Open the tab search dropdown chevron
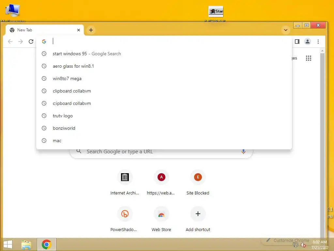 pyautogui.click(x=286, y=30)
